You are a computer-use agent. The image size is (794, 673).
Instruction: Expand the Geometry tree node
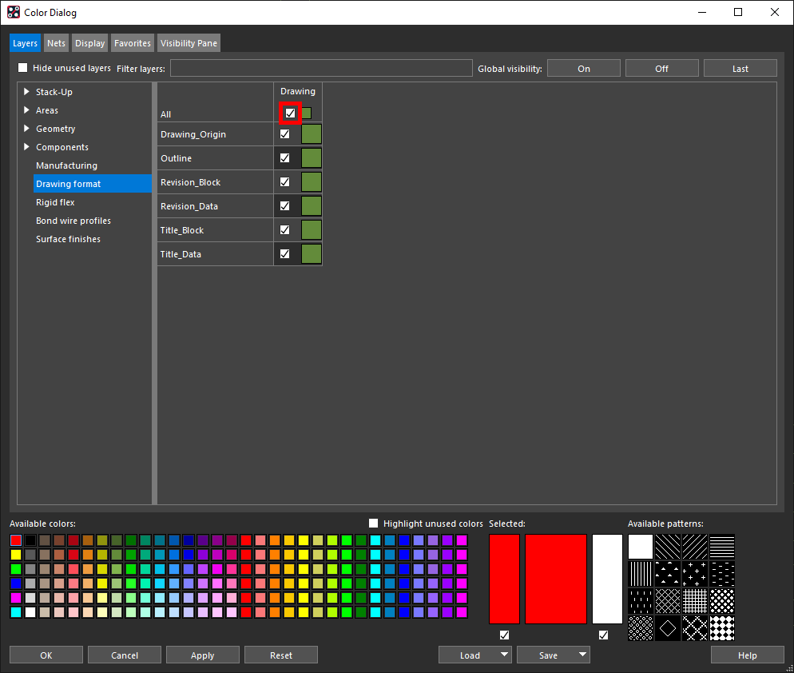tap(27, 129)
